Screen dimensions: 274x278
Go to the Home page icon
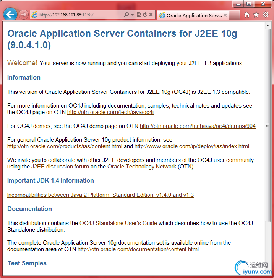(x=247, y=15)
